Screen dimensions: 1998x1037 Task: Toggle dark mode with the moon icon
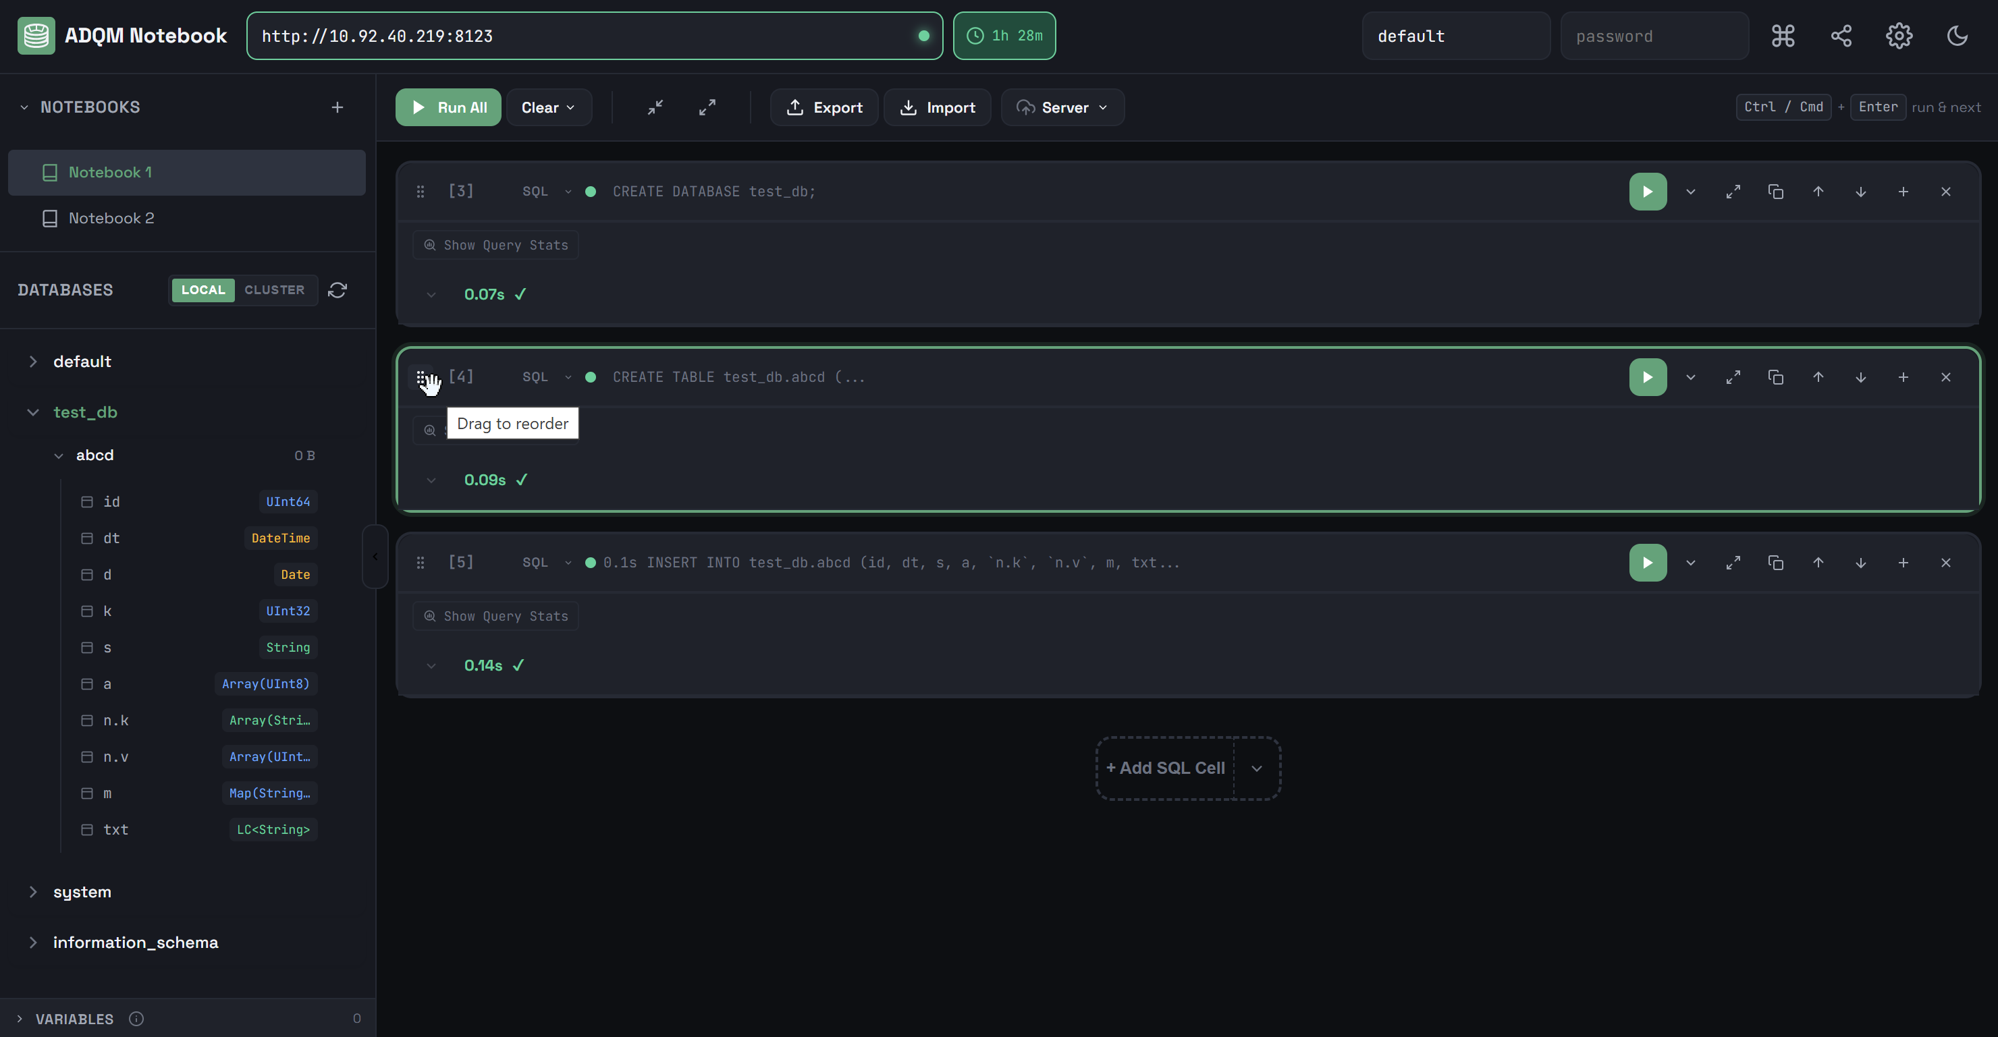[1957, 36]
